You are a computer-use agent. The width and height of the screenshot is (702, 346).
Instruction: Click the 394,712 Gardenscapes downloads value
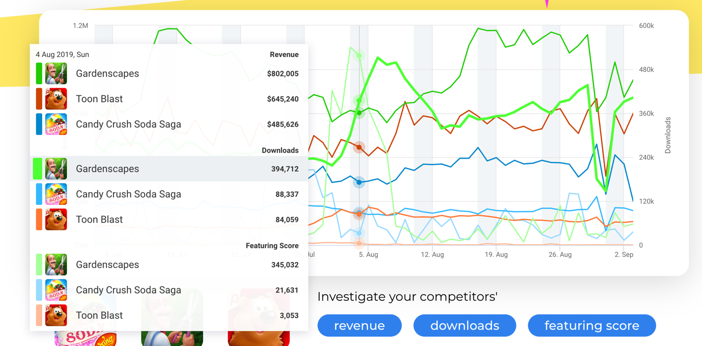[285, 169]
